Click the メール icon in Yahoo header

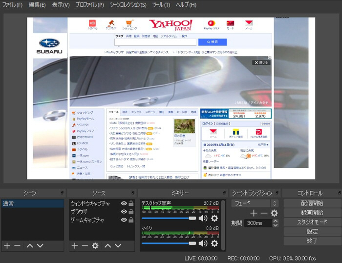point(249,24)
